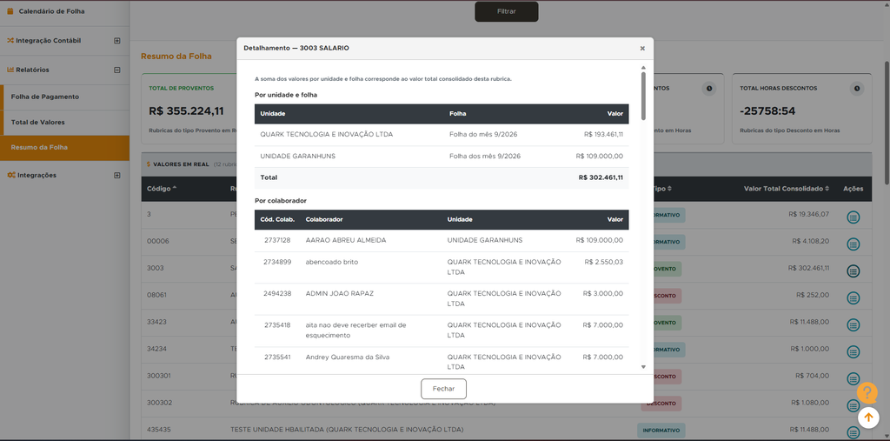
Task: Click the modal vertical scrollbar thumb
Action: coord(643,96)
